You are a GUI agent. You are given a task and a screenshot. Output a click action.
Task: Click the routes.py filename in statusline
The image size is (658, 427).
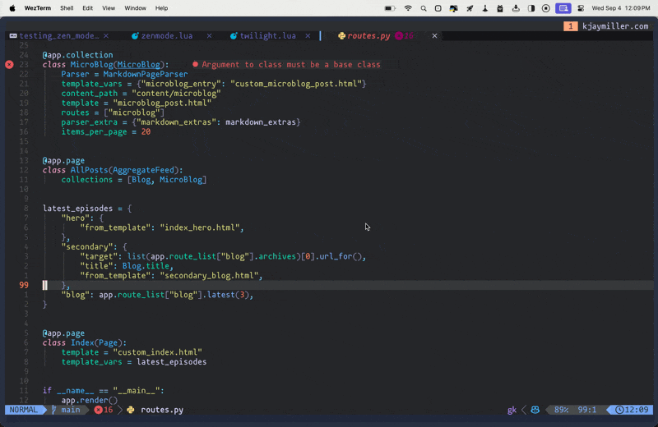tap(162, 410)
